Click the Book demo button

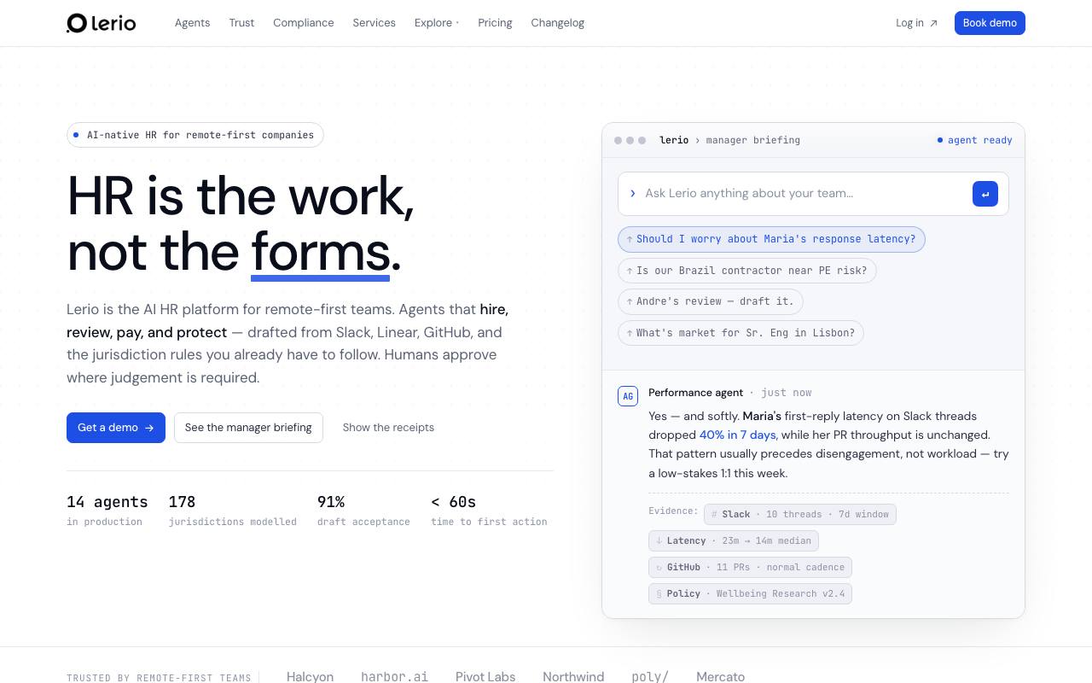990,23
